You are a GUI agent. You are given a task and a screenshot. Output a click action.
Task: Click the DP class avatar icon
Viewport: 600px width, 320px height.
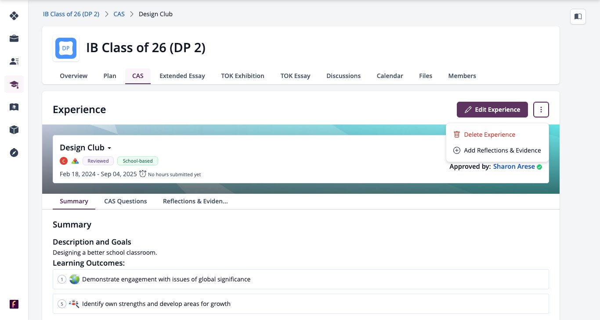point(66,48)
